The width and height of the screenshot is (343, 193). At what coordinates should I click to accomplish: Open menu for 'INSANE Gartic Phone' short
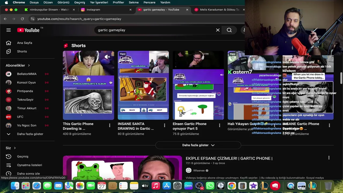click(x=329, y=125)
